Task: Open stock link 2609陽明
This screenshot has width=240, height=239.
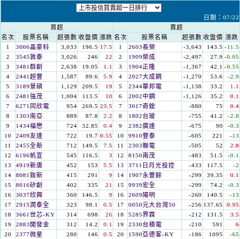Action: click(x=141, y=195)
